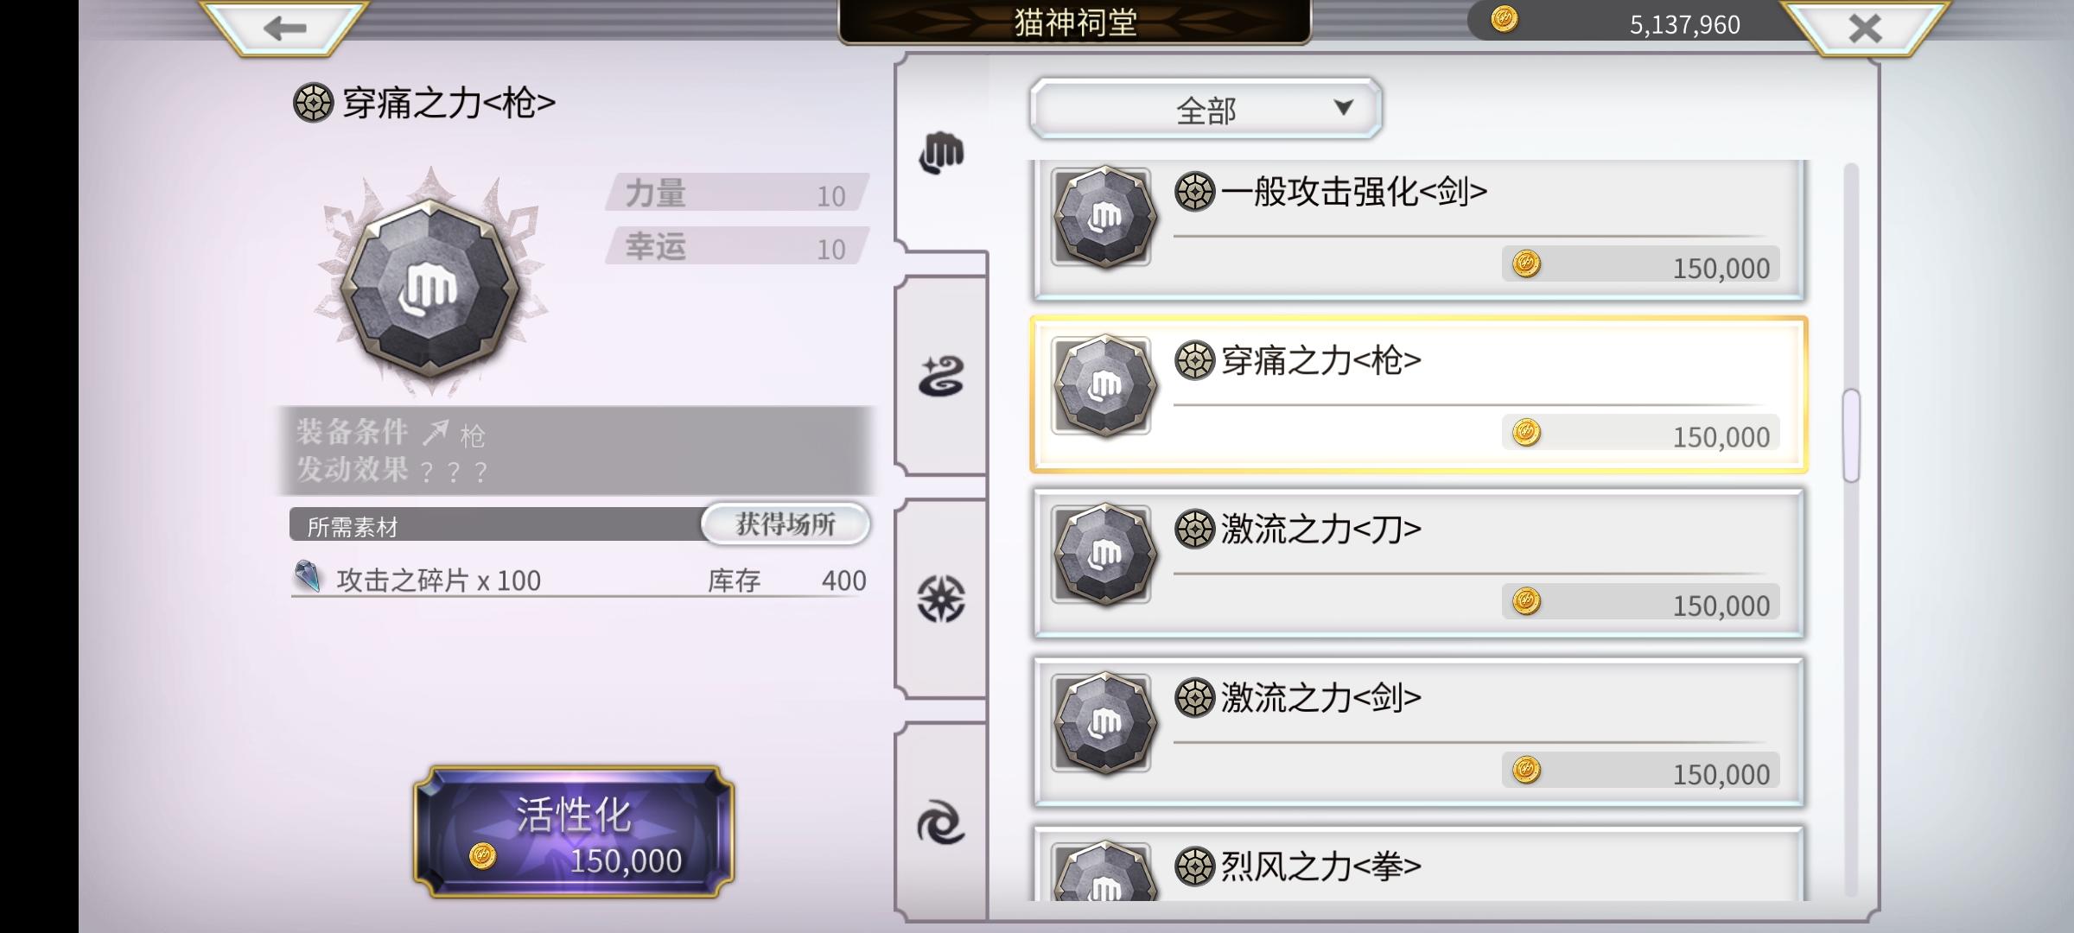Click the 活性化 activation button
Viewport: 2074px width, 933px height.
click(575, 832)
